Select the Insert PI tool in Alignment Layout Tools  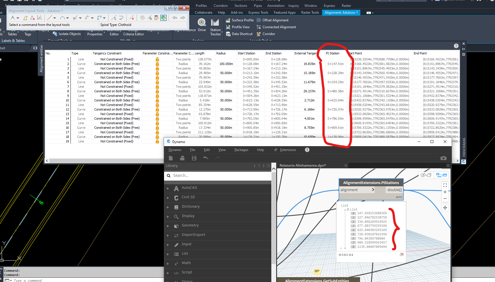tap(25, 18)
